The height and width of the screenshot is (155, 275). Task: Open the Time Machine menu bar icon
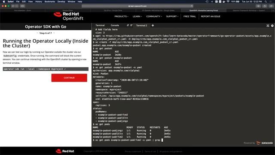click(x=207, y=2)
